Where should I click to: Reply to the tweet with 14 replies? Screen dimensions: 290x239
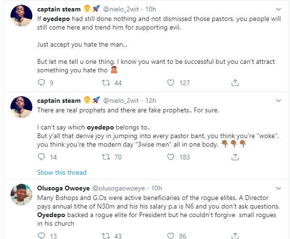42,157
